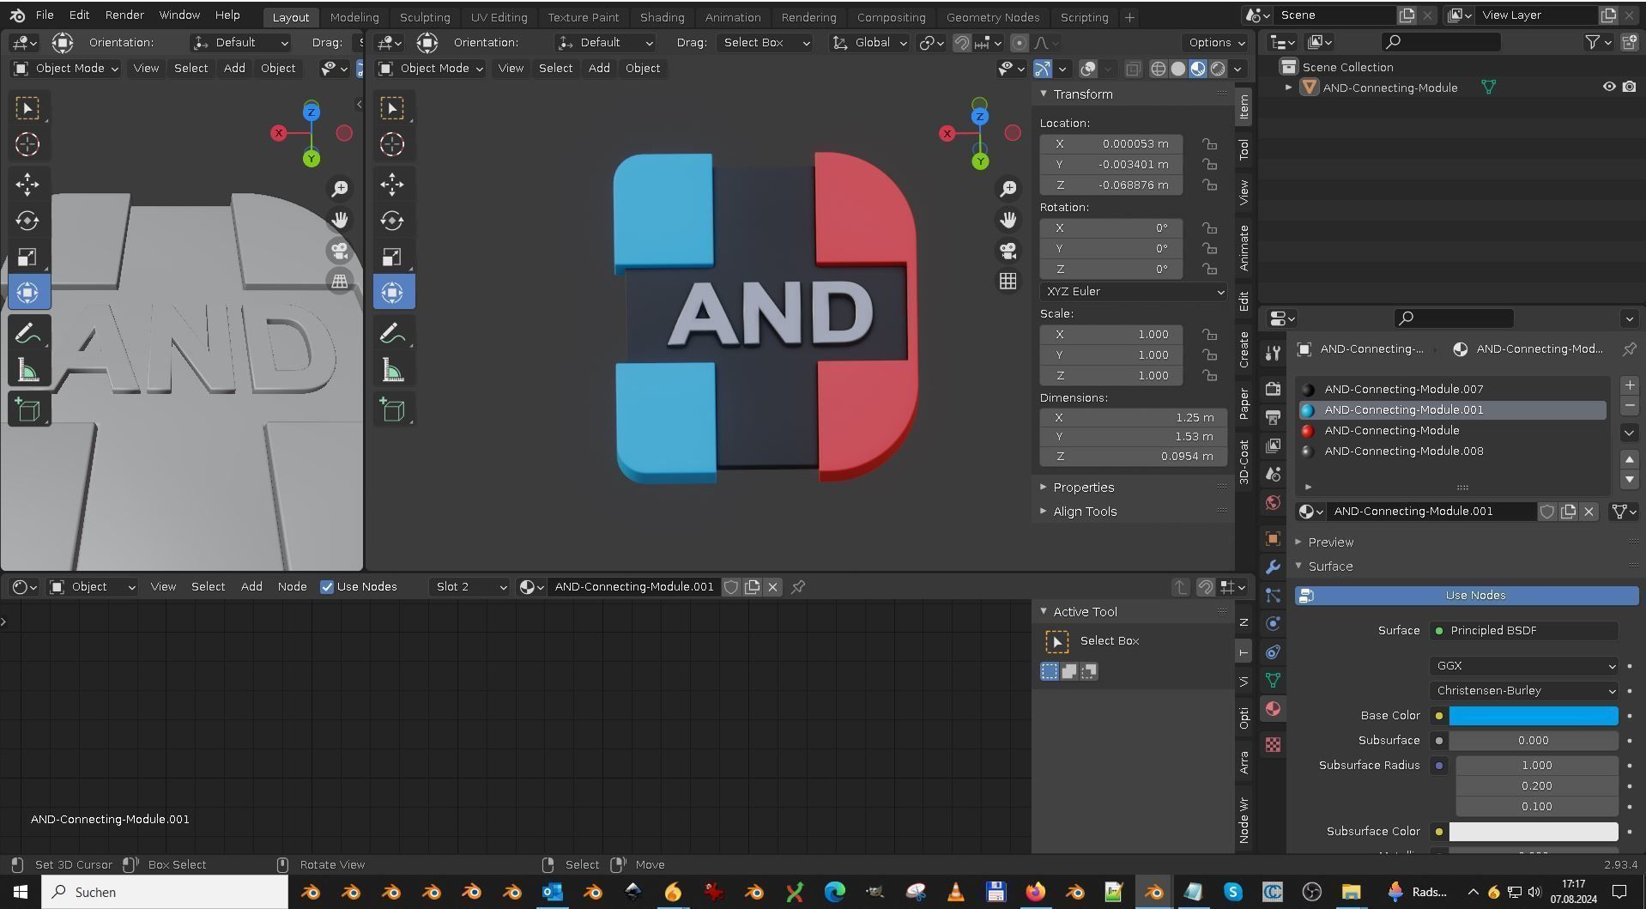Select the Move tool in main viewport
Image resolution: width=1646 pixels, height=909 pixels.
pos(392,184)
